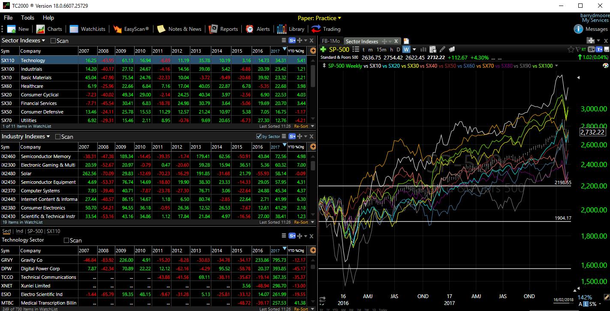Click the green plus add-symbol icon on chart
This screenshot has height=311, width=610.
[323, 49]
